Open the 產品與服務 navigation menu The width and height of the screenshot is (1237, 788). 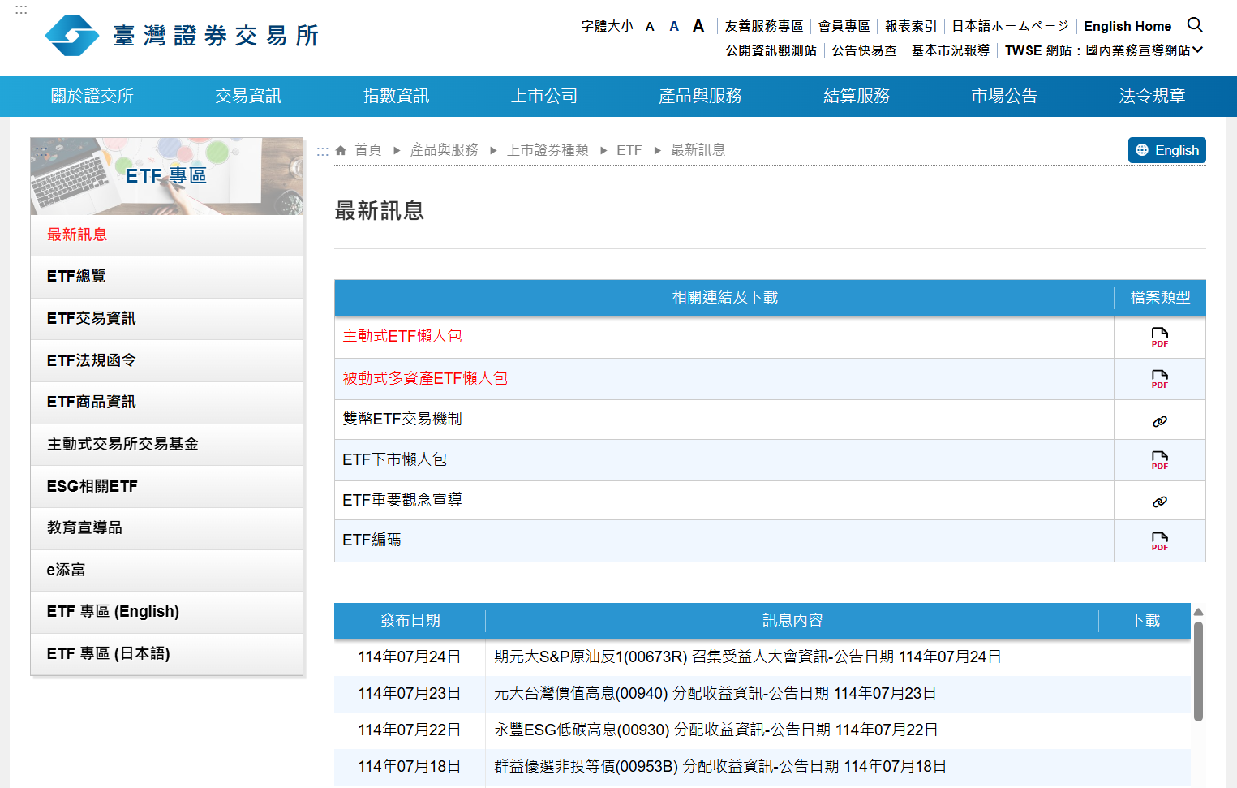(700, 96)
